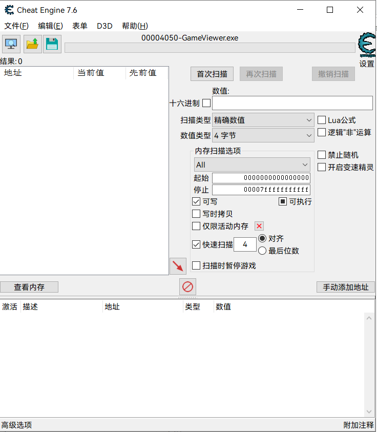This screenshot has width=377, height=432.
Task: Click the 手动添加地址 button
Action: click(x=346, y=287)
